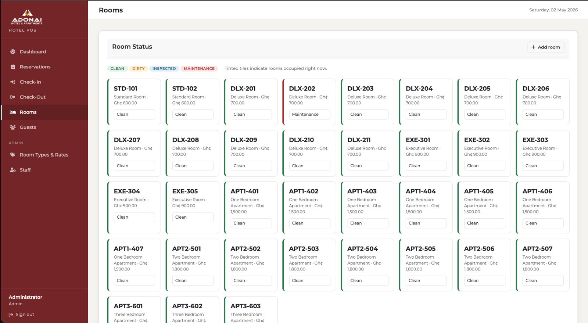Click the Guests people icon

pos(13,127)
